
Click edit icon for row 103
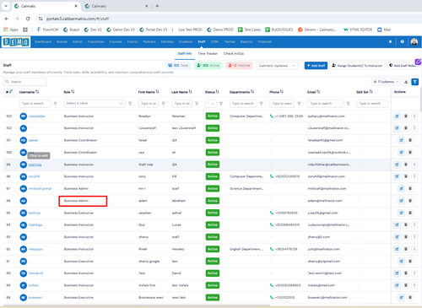click(x=397, y=116)
